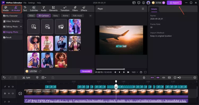This screenshot has height=105, width=199.
Task: Take a snapshot with the camera icon
Action: click(x=141, y=72)
